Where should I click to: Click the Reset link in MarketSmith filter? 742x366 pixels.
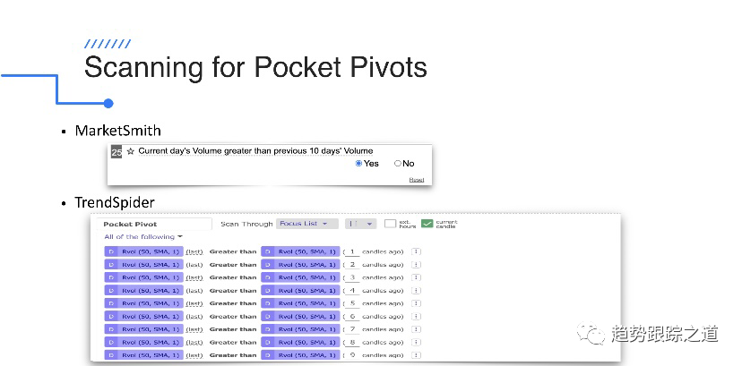pyautogui.click(x=416, y=180)
